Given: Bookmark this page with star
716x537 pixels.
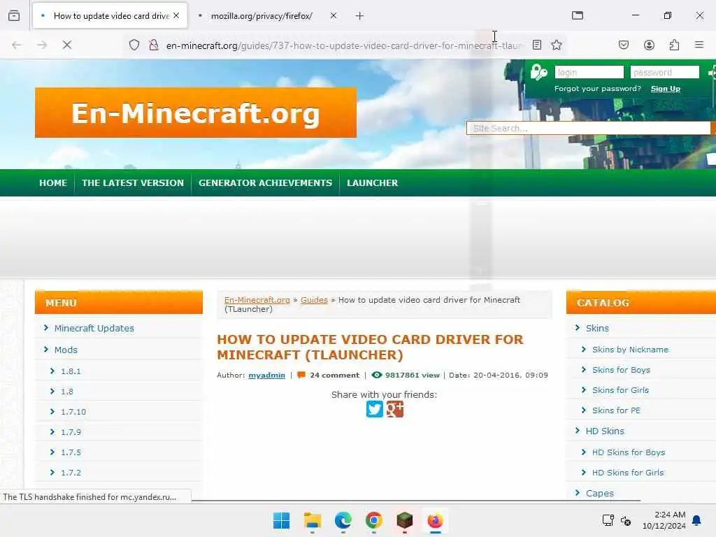Looking at the screenshot, I should 556,45.
